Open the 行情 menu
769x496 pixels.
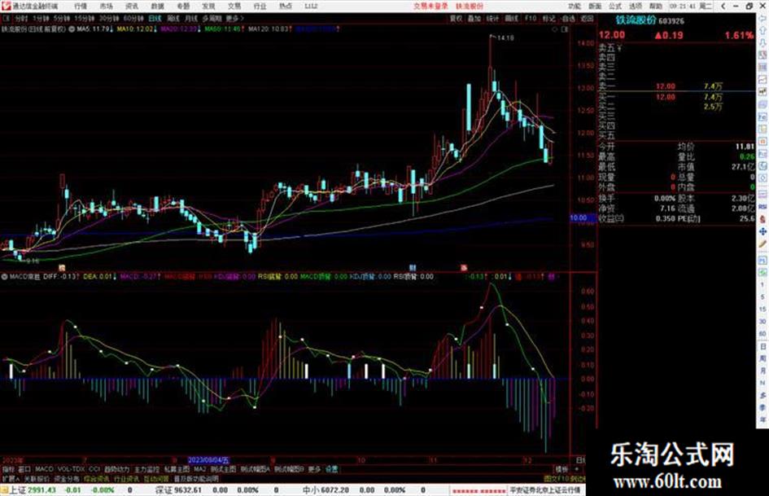tap(81, 6)
